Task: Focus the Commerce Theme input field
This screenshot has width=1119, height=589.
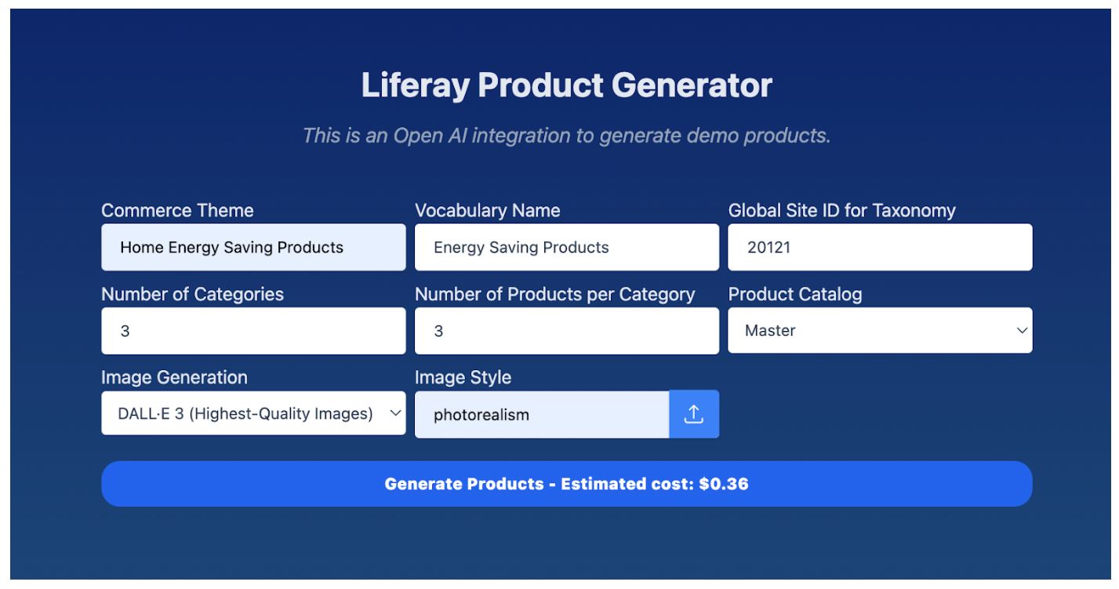Action: tap(253, 248)
